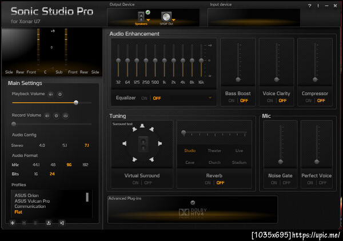
Task: Choose the Theater reverb preset
Action: coord(214,151)
